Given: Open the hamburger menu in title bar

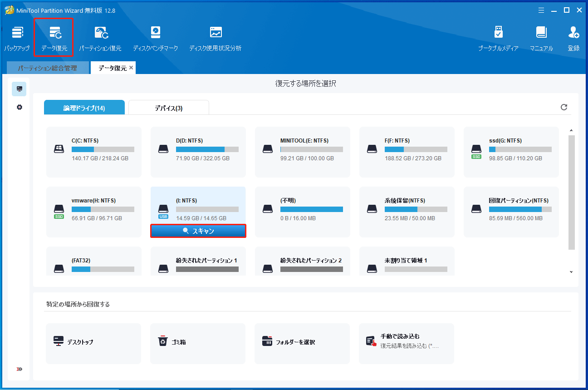Looking at the screenshot, I should (541, 10).
